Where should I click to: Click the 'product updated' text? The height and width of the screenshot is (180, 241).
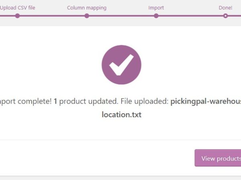(x=84, y=102)
